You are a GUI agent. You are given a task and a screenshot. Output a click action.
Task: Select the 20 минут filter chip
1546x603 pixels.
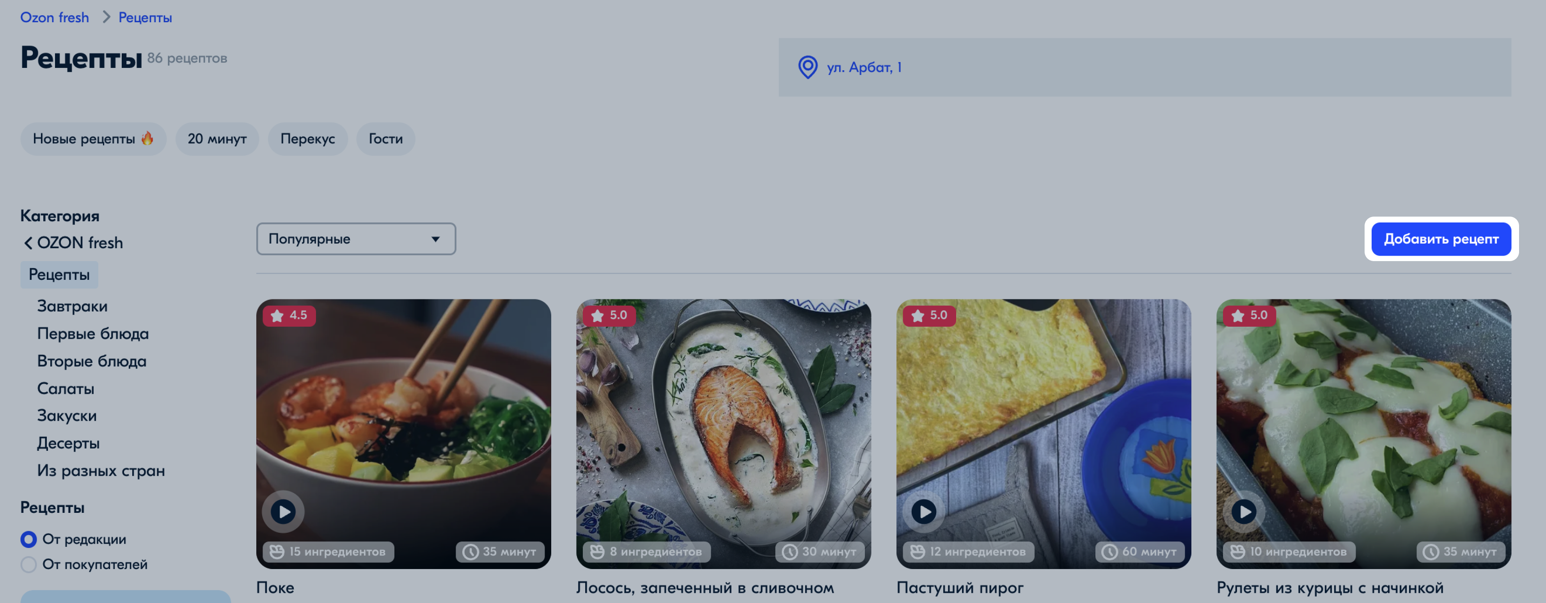217,139
